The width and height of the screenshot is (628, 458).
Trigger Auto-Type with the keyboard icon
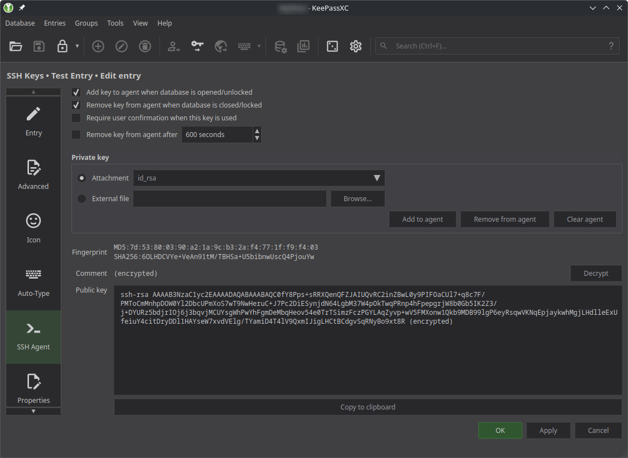point(244,46)
